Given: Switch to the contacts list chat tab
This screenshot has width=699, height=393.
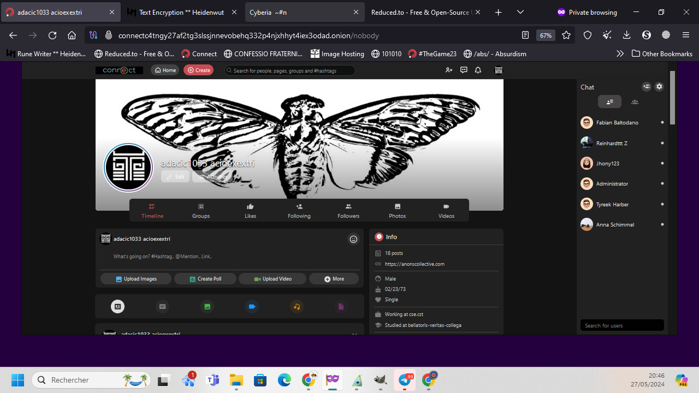Looking at the screenshot, I should [609, 102].
